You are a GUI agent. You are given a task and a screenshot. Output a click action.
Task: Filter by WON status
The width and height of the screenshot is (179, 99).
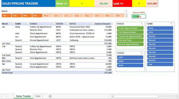click(130, 65)
